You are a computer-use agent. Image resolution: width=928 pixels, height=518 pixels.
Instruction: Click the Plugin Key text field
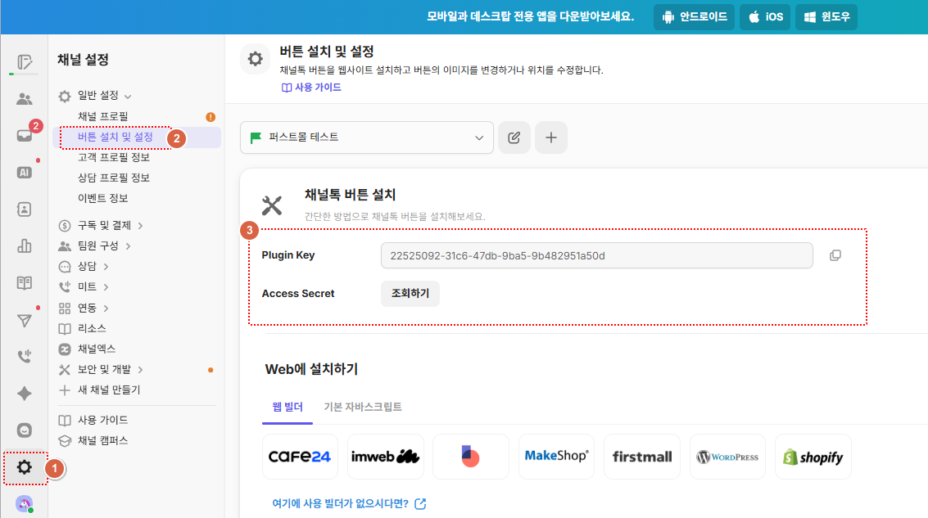tap(596, 255)
